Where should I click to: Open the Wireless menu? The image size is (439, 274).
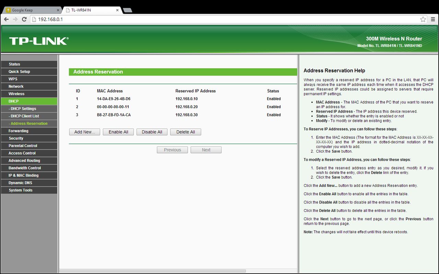(x=29, y=94)
